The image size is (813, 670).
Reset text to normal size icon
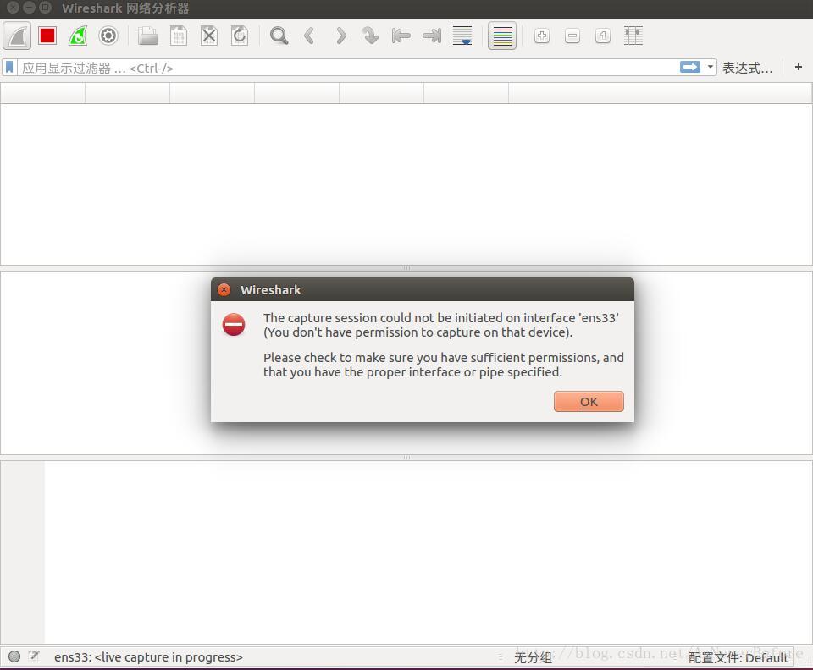tap(603, 36)
